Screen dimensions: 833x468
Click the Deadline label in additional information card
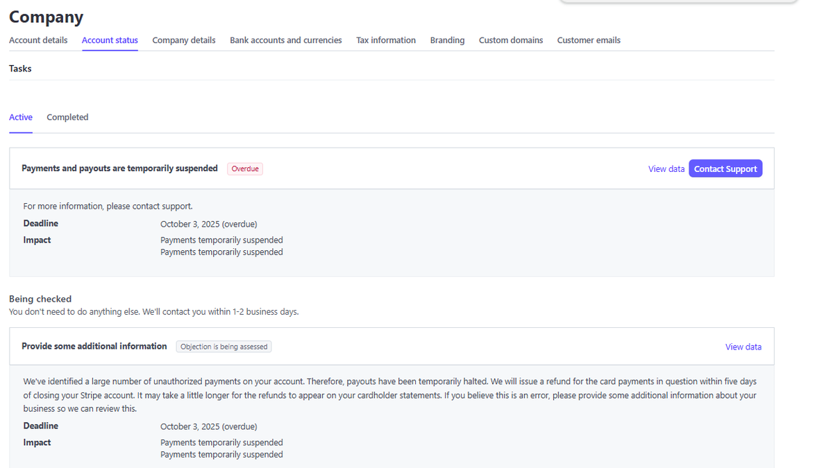click(x=41, y=426)
